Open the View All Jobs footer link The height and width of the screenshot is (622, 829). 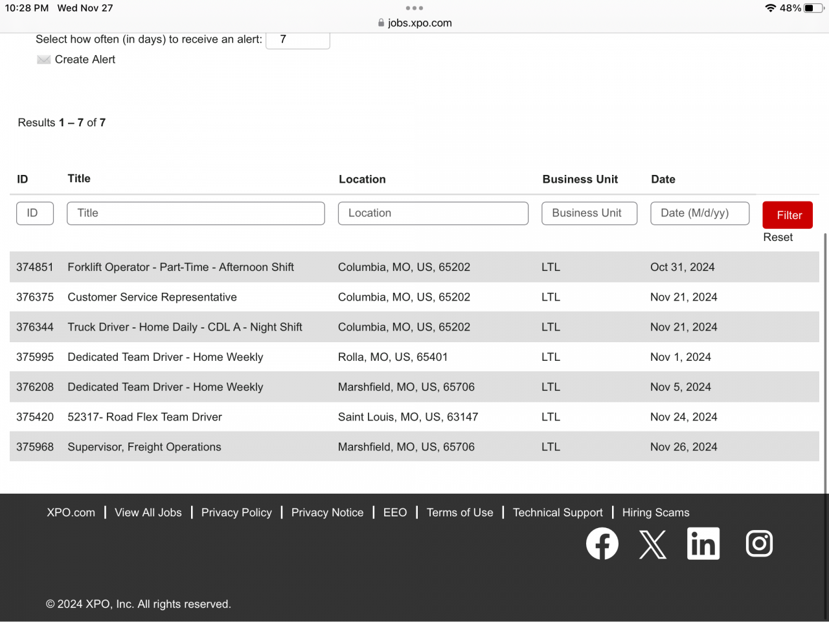point(148,513)
